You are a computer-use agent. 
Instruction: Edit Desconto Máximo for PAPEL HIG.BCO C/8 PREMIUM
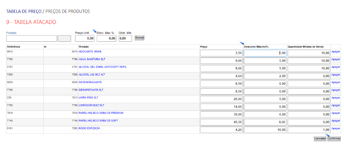(265, 114)
